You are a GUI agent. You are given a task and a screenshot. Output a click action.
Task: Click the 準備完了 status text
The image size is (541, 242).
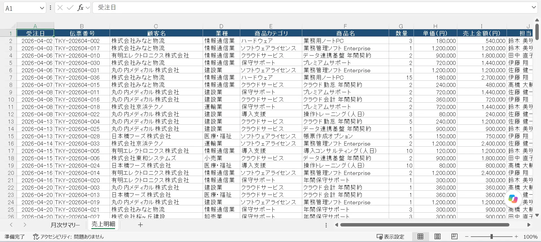click(x=15, y=237)
